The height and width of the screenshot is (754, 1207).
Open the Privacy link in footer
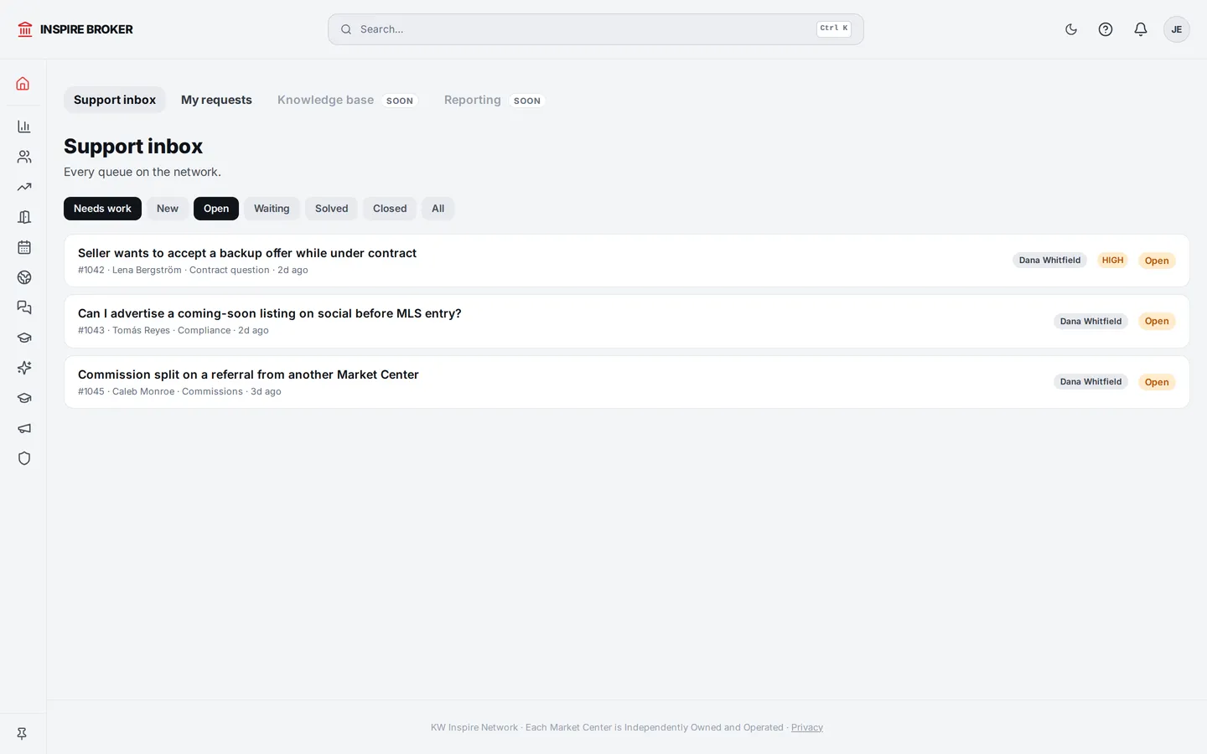pyautogui.click(x=807, y=727)
